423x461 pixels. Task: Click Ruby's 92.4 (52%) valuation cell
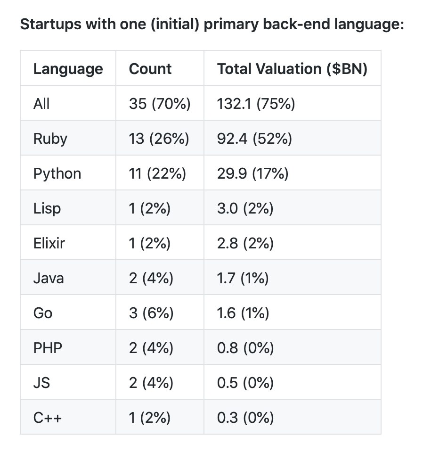254,139
